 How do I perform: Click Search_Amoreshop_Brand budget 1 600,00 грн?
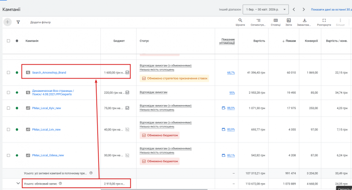[x=114, y=73]
